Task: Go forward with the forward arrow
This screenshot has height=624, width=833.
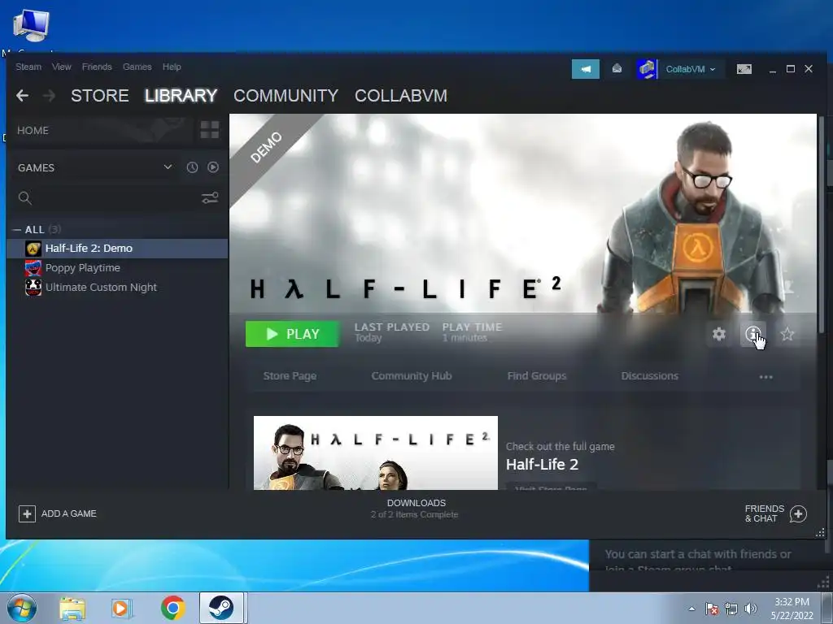Action: [x=49, y=96]
